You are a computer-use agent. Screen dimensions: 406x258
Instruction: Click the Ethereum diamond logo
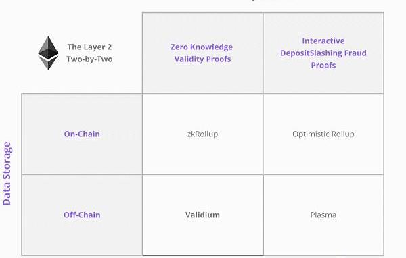48,53
